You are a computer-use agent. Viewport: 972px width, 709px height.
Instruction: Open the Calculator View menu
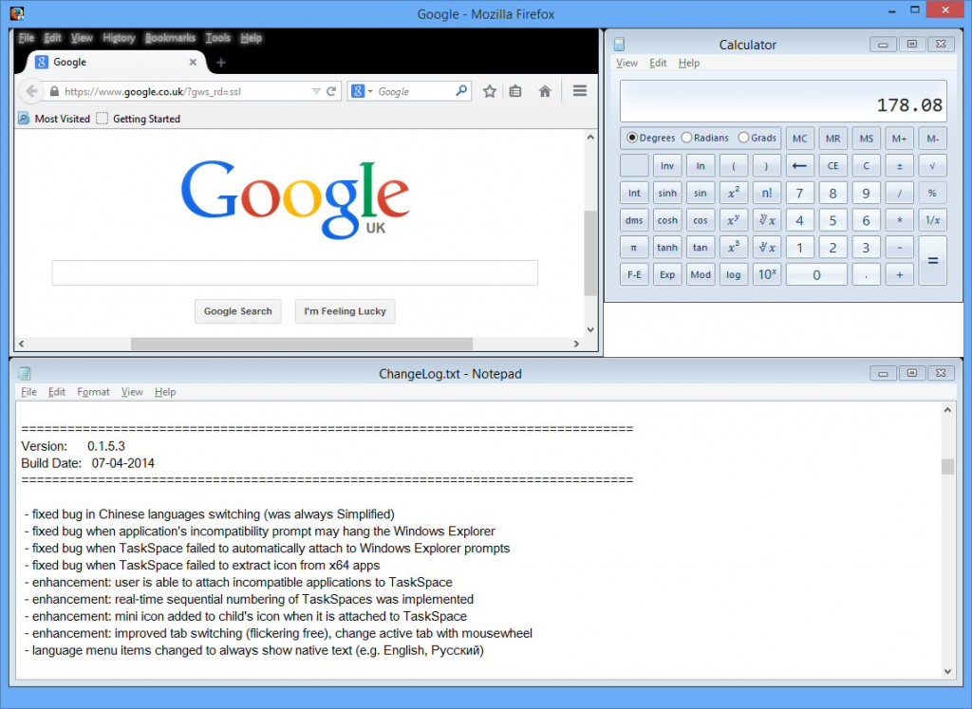click(x=626, y=63)
